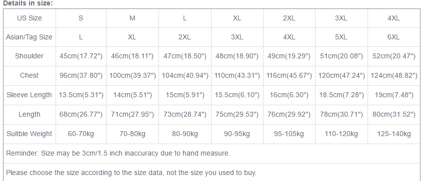Click the Reminder about hand measure inaccuracy
This screenshot has height=181, width=422.
(118, 154)
